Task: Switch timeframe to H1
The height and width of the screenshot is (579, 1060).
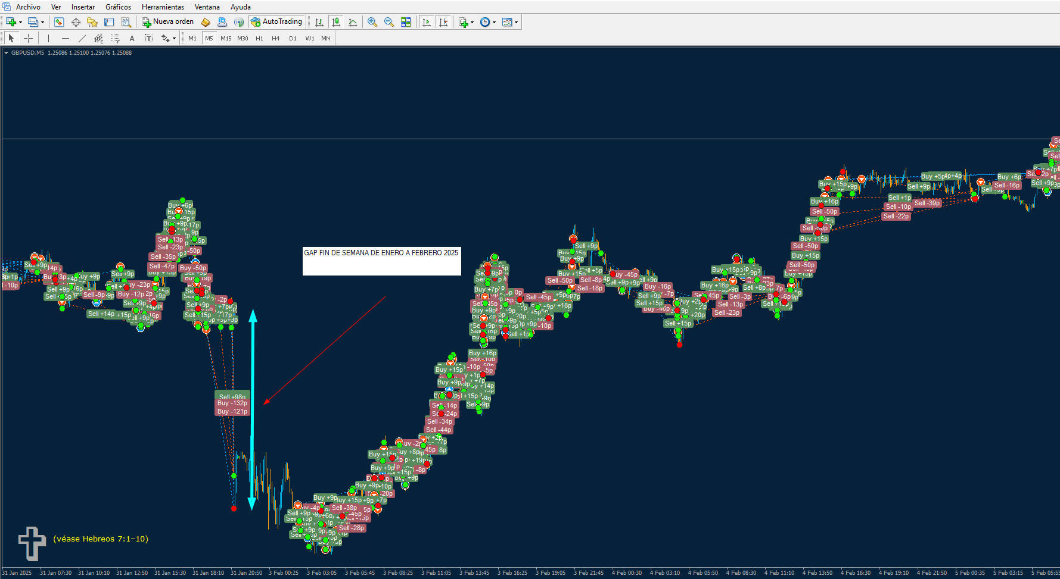Action: (x=259, y=38)
